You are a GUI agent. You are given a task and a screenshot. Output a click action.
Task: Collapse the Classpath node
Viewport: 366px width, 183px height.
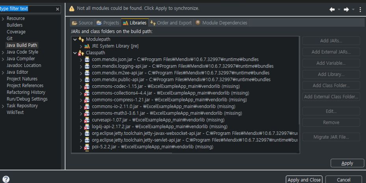click(75, 53)
